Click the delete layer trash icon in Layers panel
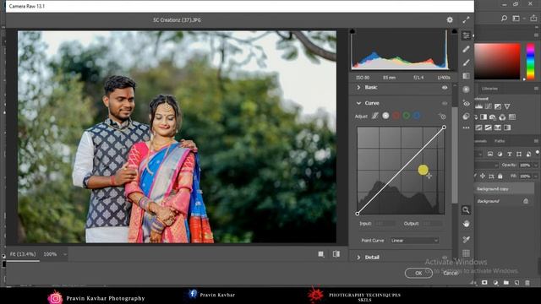This screenshot has height=304, width=541. click(x=527, y=283)
